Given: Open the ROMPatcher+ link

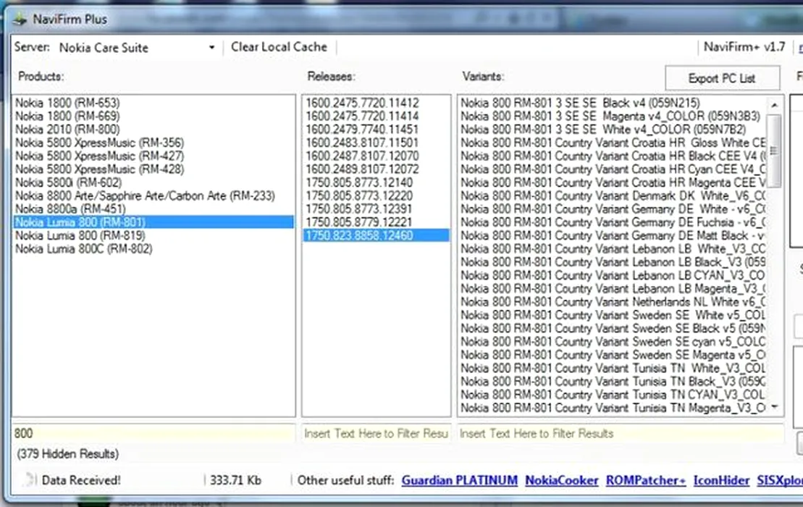Looking at the screenshot, I should click(646, 480).
